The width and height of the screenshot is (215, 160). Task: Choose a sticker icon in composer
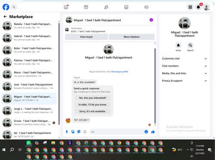coord(79,132)
